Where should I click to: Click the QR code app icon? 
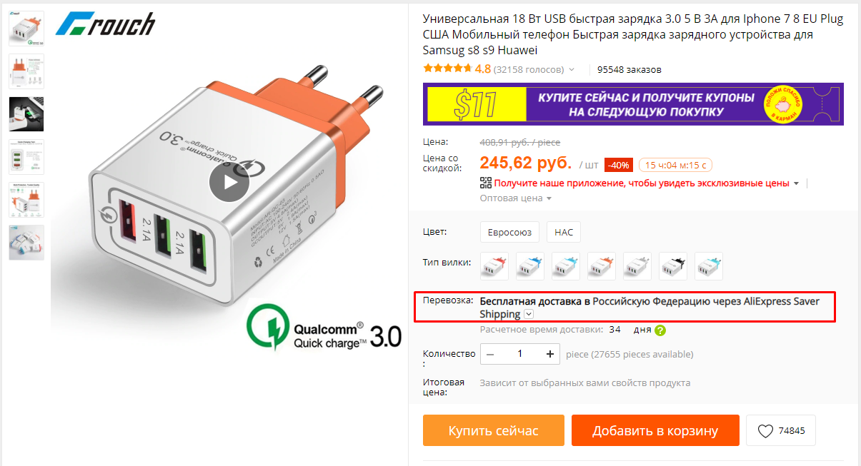click(x=486, y=183)
